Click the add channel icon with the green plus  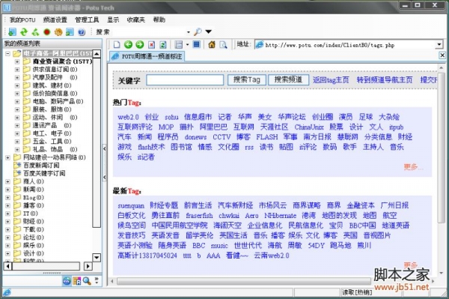coord(12,31)
